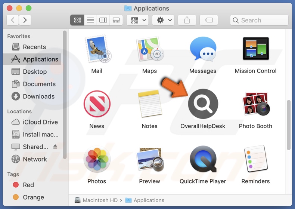The width and height of the screenshot is (295, 209).
Task: Click the Photo Booth app icon
Action: [256, 104]
